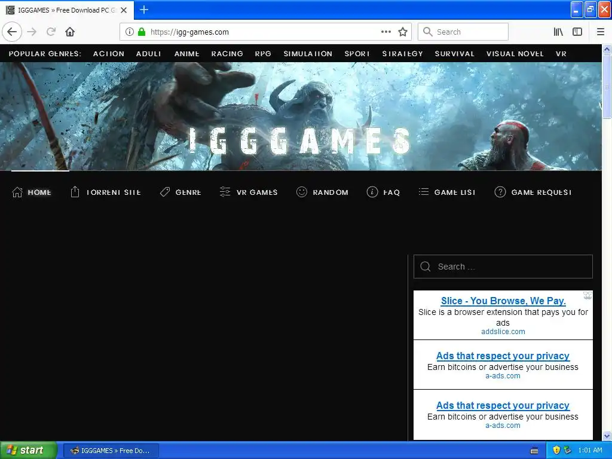The image size is (612, 459).
Task: Open the Library icon in toolbar
Action: coord(558,32)
